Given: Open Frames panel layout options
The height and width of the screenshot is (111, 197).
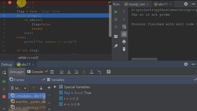Looking at the screenshot, I should click(43, 80).
